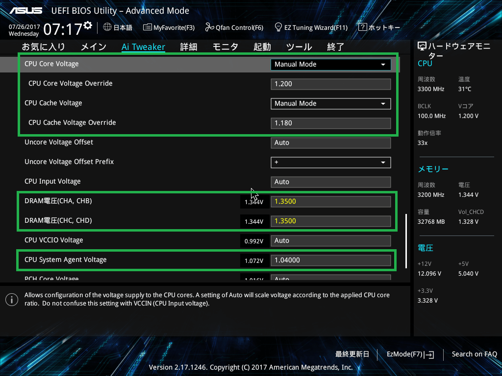Viewport: 502px width, 376px height.
Task: Click Search on FAQ
Action: click(475, 354)
